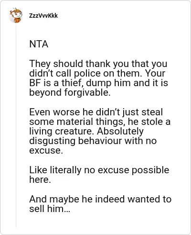
Task: Click the words 'material things' in the comment
Action: point(90,122)
